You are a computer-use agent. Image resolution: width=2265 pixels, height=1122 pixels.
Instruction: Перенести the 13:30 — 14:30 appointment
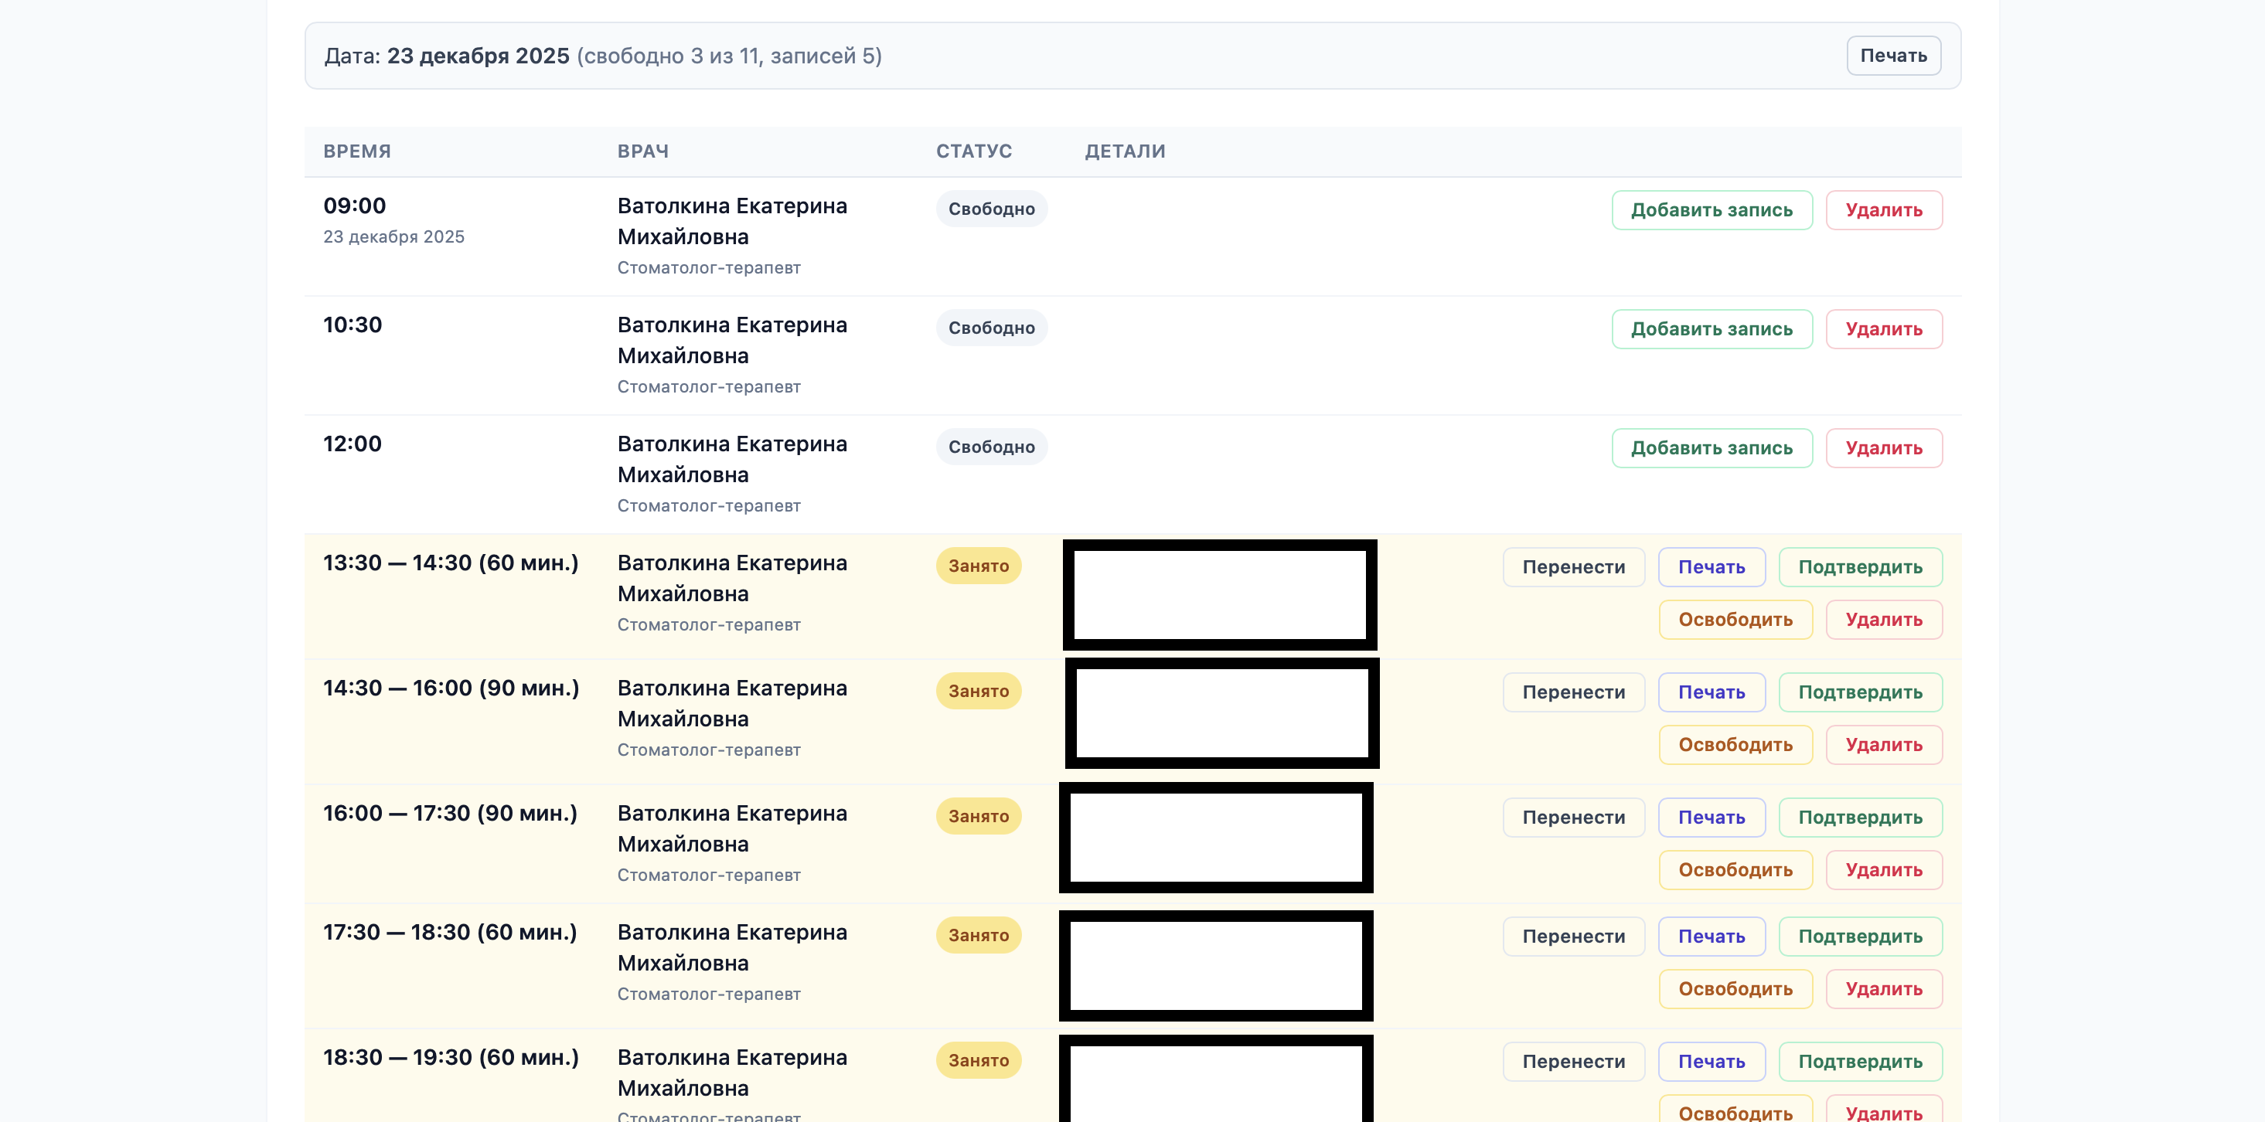pyautogui.click(x=1573, y=566)
